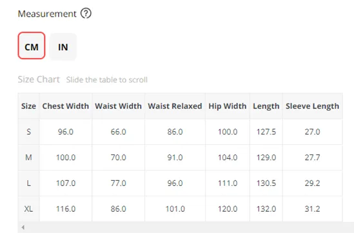Select the M size row label
The width and height of the screenshot is (354, 233).
click(28, 157)
